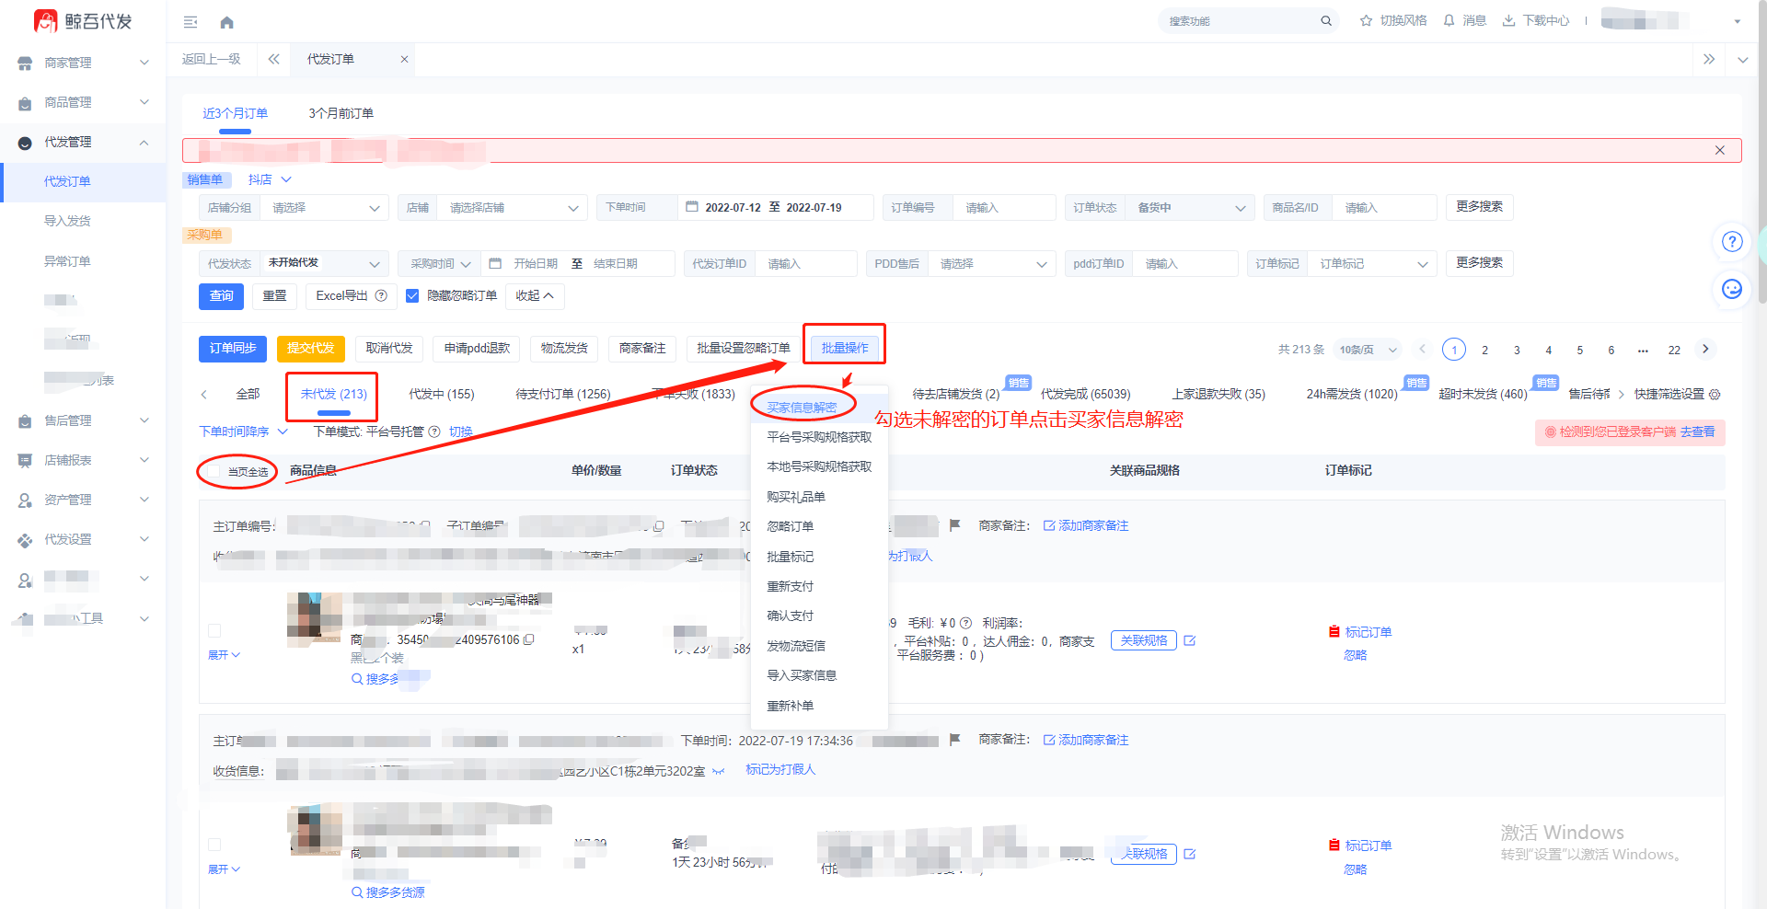
Task: Change page size 10条/页 dropdown
Action: pos(1368,350)
